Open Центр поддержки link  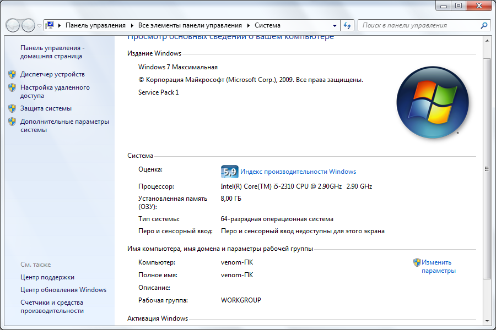[x=47, y=277]
